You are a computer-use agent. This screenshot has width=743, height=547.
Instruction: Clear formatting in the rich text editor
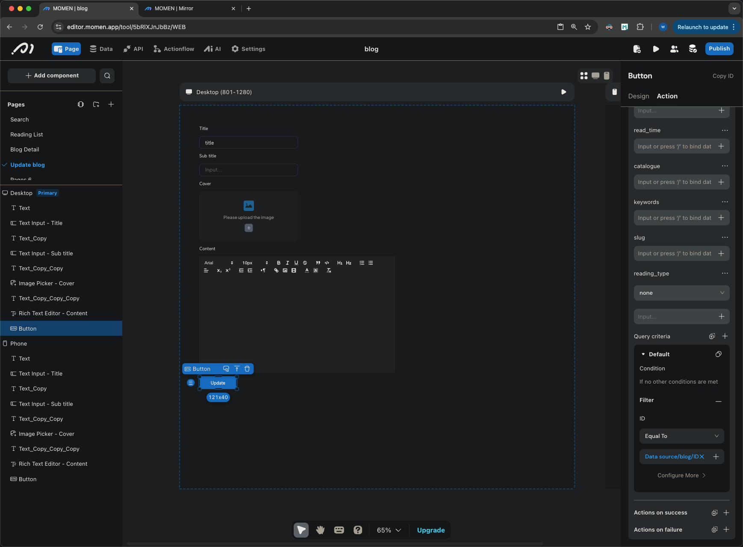tap(329, 270)
